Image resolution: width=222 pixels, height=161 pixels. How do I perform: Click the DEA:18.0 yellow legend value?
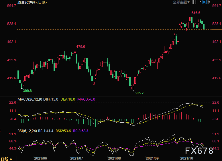coord(68,99)
